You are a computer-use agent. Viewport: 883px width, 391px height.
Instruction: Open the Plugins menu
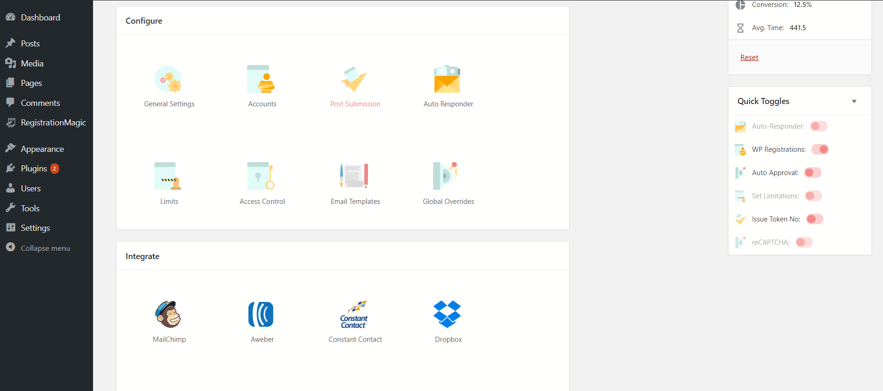[34, 169]
